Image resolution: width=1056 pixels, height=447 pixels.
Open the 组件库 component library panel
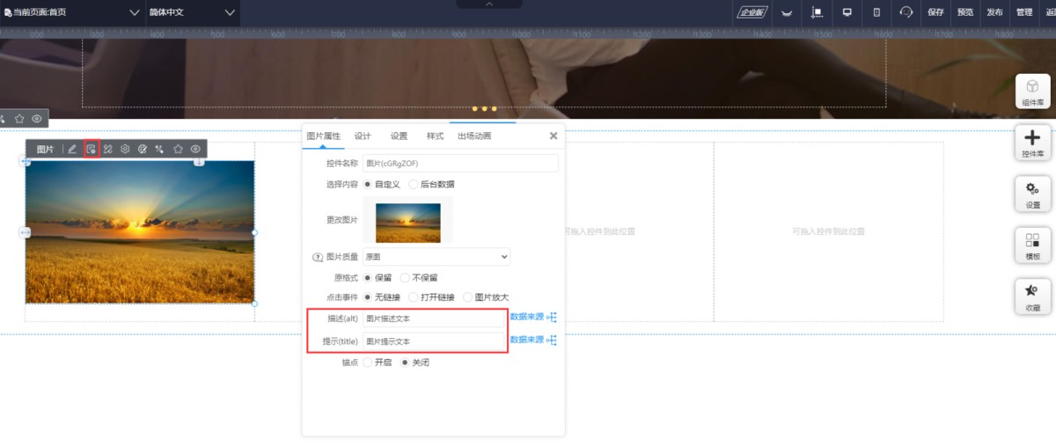click(1032, 91)
